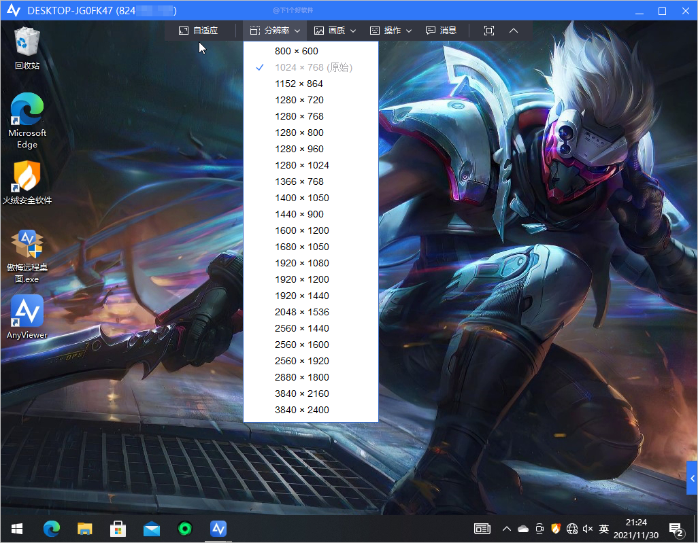Click the 自适应 adaptive fit button
The image size is (698, 543).
pyautogui.click(x=199, y=31)
